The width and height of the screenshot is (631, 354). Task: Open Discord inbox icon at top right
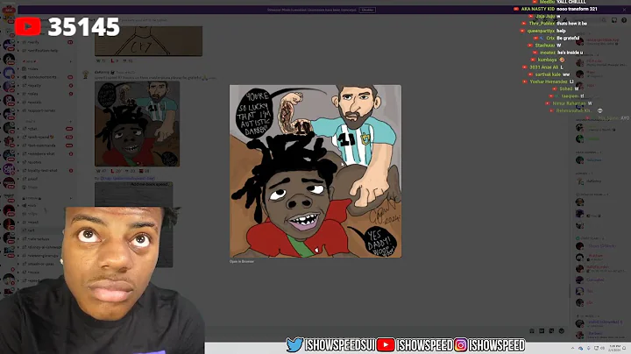click(614, 19)
